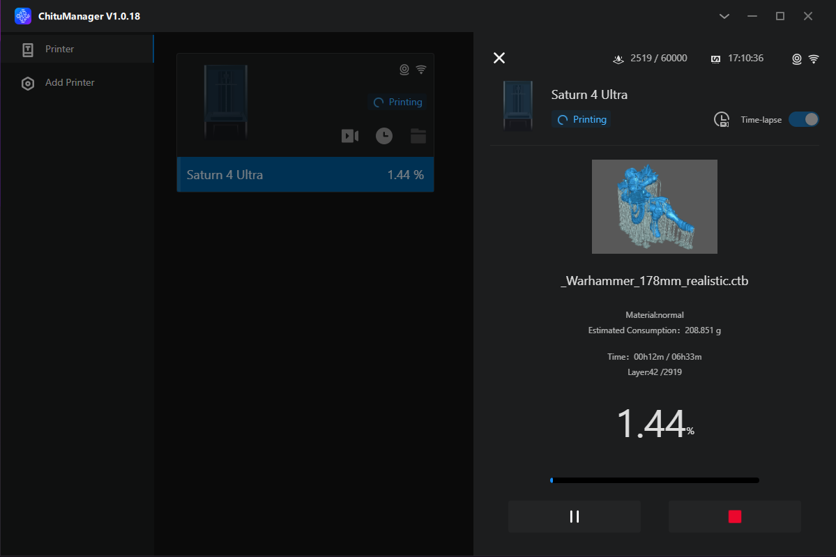The width and height of the screenshot is (836, 557).
Task: Pause the current print
Action: (575, 517)
